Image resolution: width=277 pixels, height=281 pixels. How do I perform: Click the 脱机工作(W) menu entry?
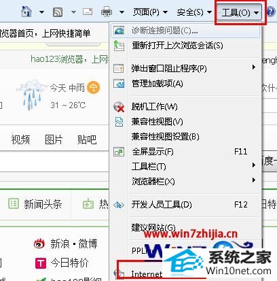pos(185,107)
